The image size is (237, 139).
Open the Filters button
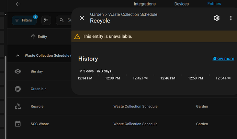[x=24, y=20]
